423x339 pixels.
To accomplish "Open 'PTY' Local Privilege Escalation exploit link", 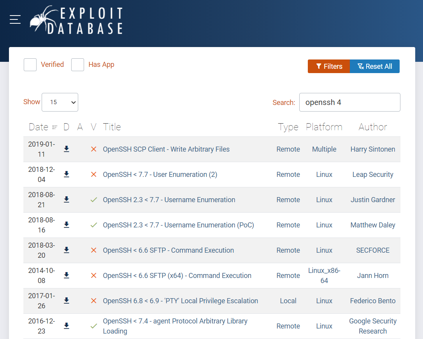I will (x=181, y=301).
